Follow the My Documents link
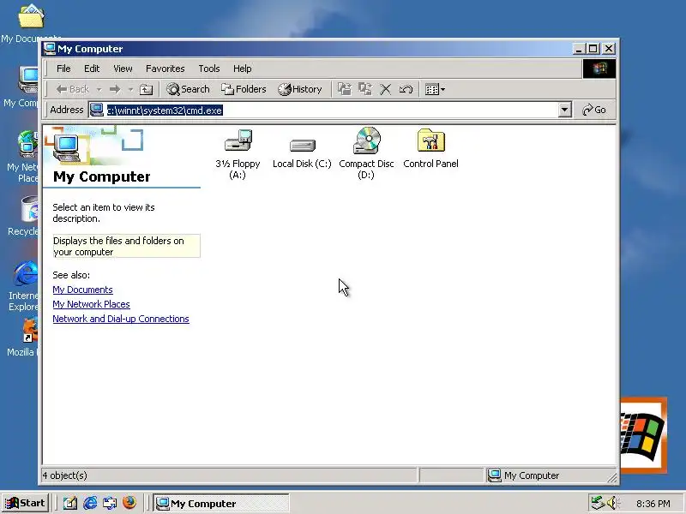The width and height of the screenshot is (686, 514). (x=82, y=290)
